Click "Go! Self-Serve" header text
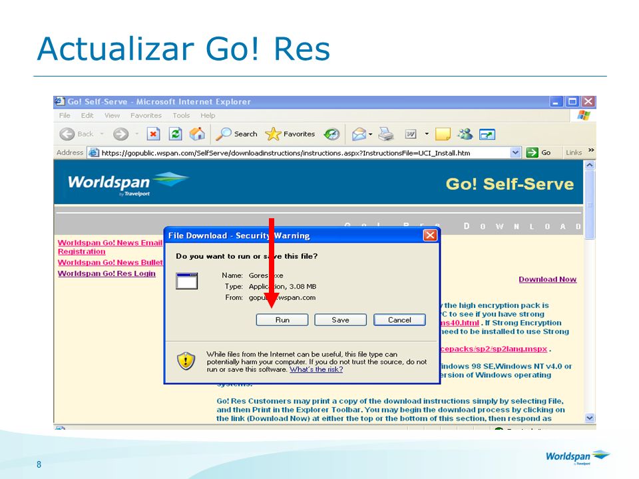This screenshot has width=639, height=479. [510, 184]
